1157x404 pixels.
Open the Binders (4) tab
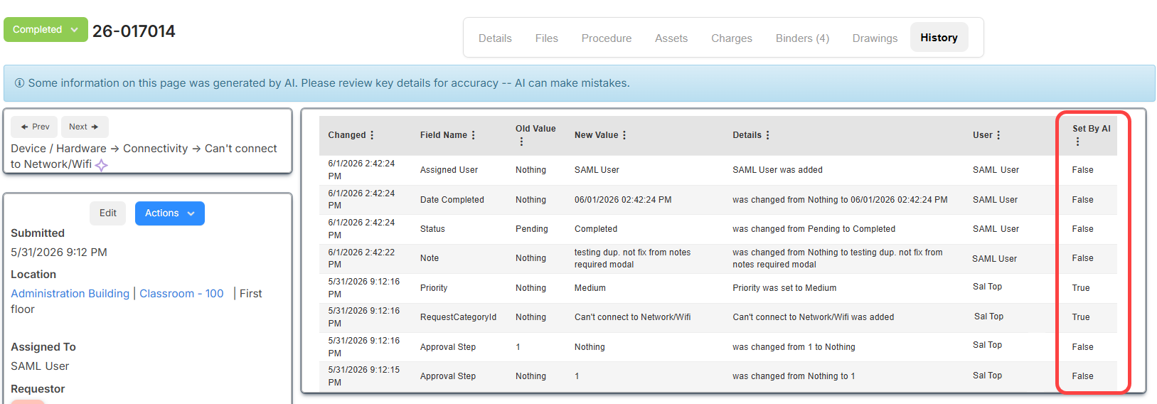click(802, 38)
